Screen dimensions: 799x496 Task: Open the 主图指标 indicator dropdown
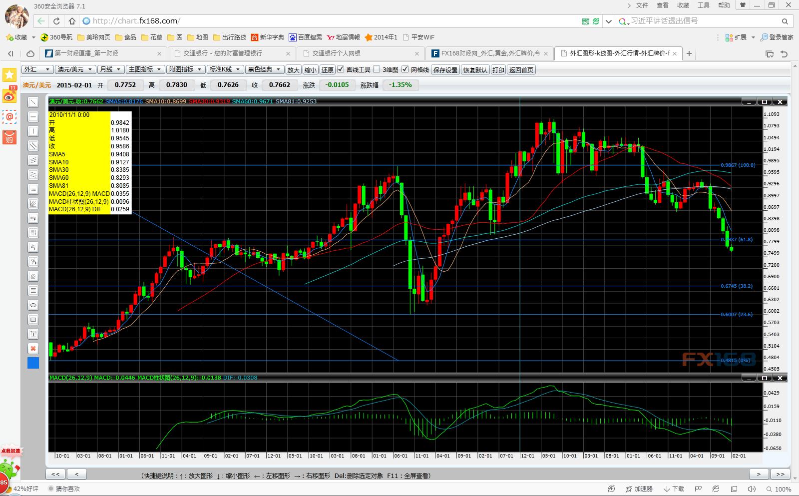pos(144,69)
